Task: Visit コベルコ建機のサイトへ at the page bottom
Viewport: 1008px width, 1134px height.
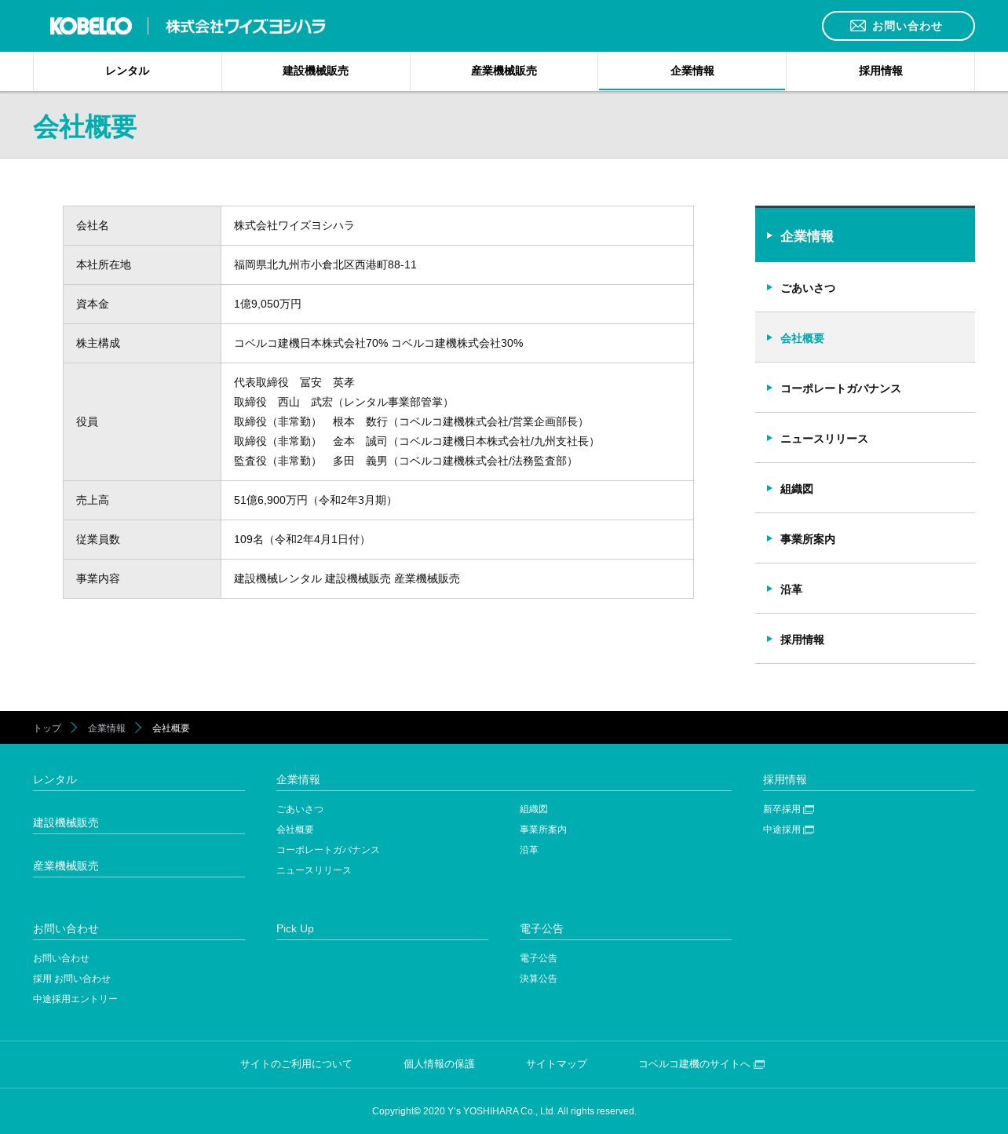Action: tap(694, 1064)
